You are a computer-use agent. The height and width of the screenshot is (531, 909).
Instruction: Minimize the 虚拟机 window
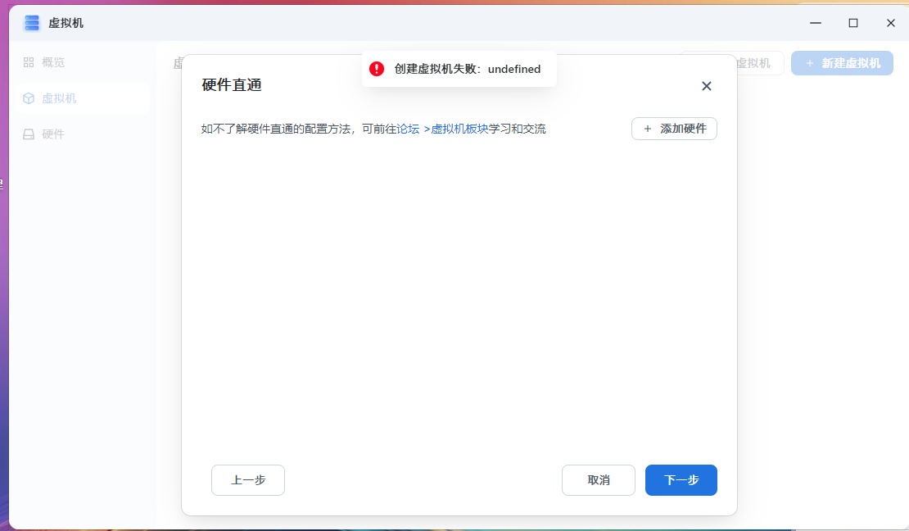[x=816, y=23]
